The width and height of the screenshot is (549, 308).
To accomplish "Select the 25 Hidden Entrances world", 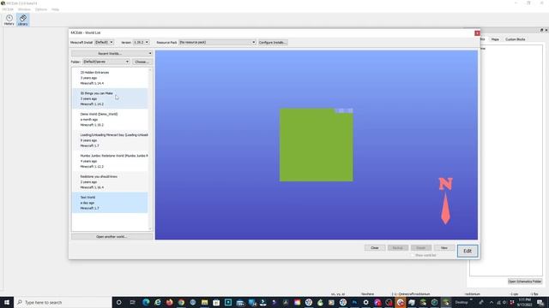I will coord(110,78).
